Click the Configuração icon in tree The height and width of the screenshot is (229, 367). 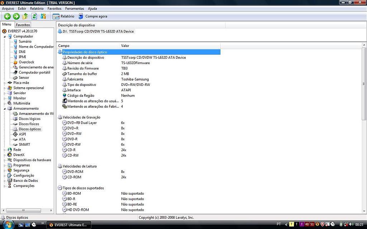10,175
